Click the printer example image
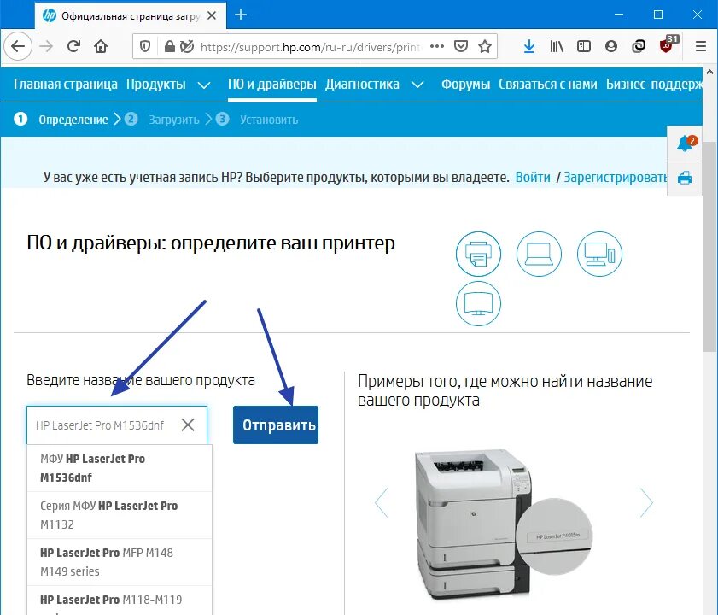This screenshot has height=615, width=718. click(x=504, y=524)
